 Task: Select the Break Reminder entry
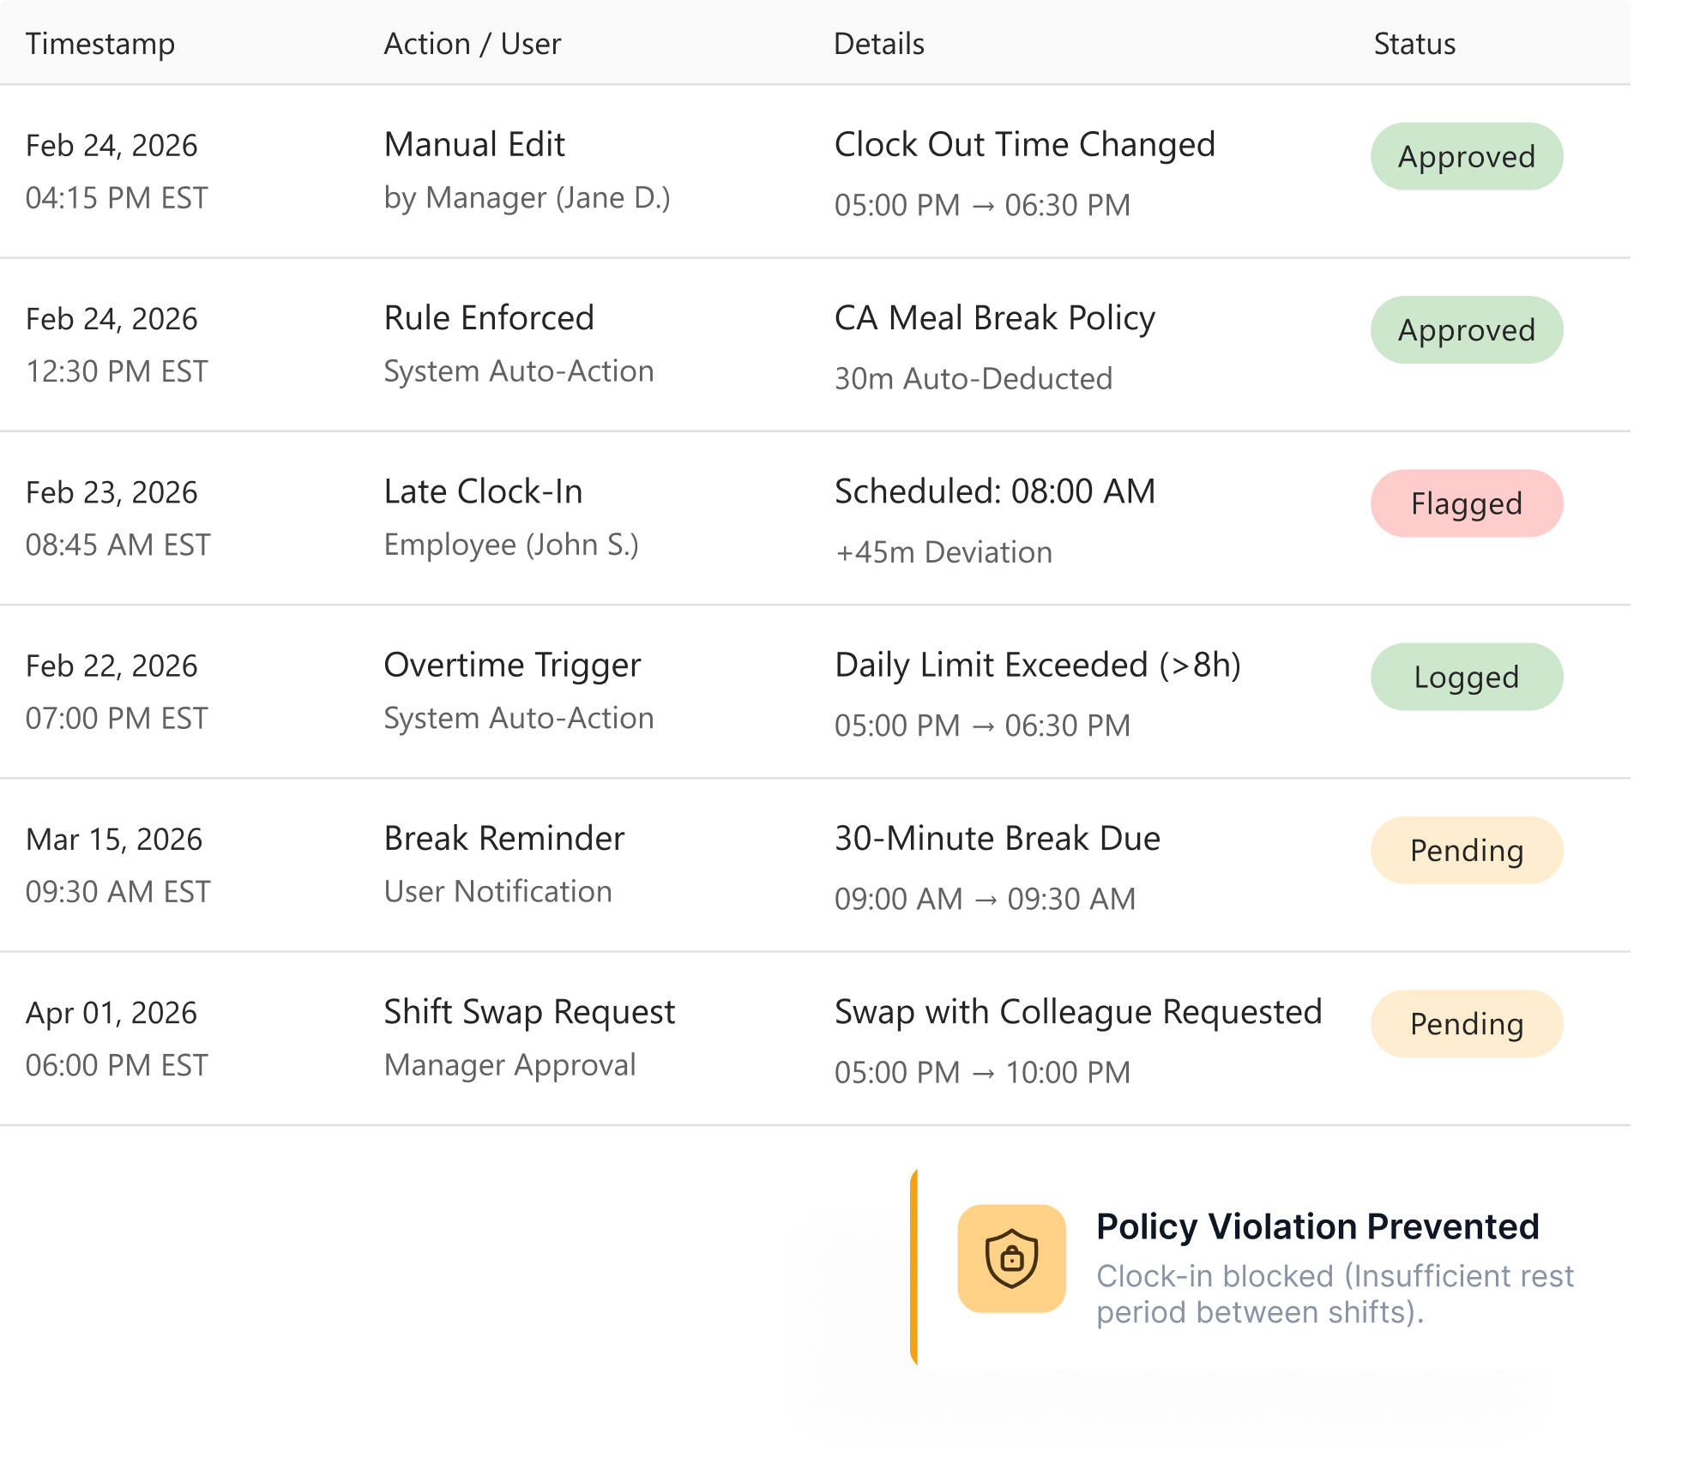pyautogui.click(x=504, y=839)
